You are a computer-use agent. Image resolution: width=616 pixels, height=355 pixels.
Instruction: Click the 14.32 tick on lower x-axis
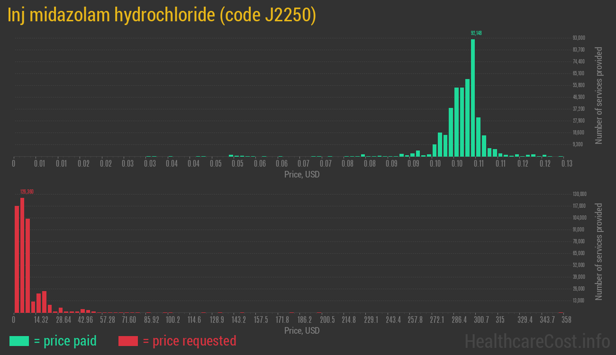pos(41,320)
